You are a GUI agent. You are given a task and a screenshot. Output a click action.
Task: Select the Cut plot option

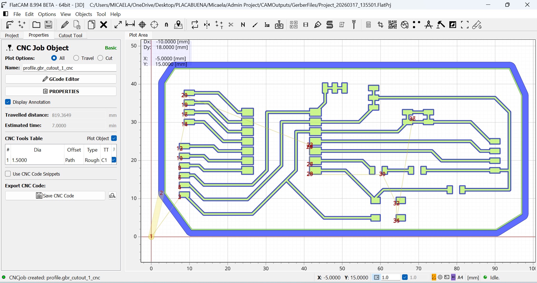pyautogui.click(x=101, y=58)
